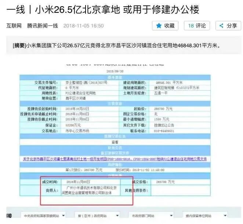Click the 第1次报价 bid record
The height and width of the screenshot is (224, 243).
[84, 170]
